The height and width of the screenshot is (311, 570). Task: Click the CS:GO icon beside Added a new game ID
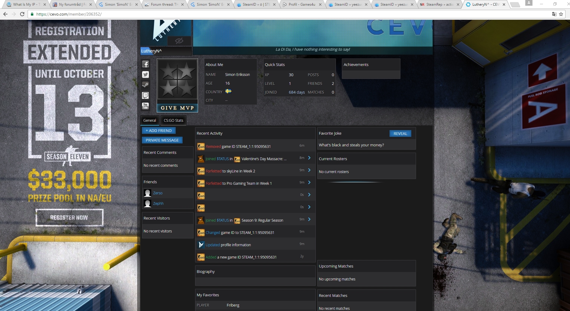(201, 257)
